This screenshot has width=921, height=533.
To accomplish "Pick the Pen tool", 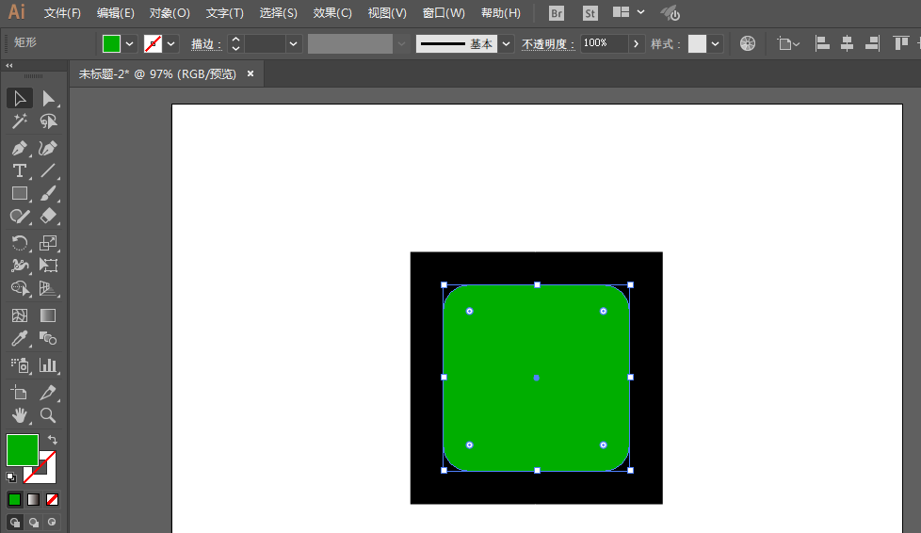I will 20,148.
